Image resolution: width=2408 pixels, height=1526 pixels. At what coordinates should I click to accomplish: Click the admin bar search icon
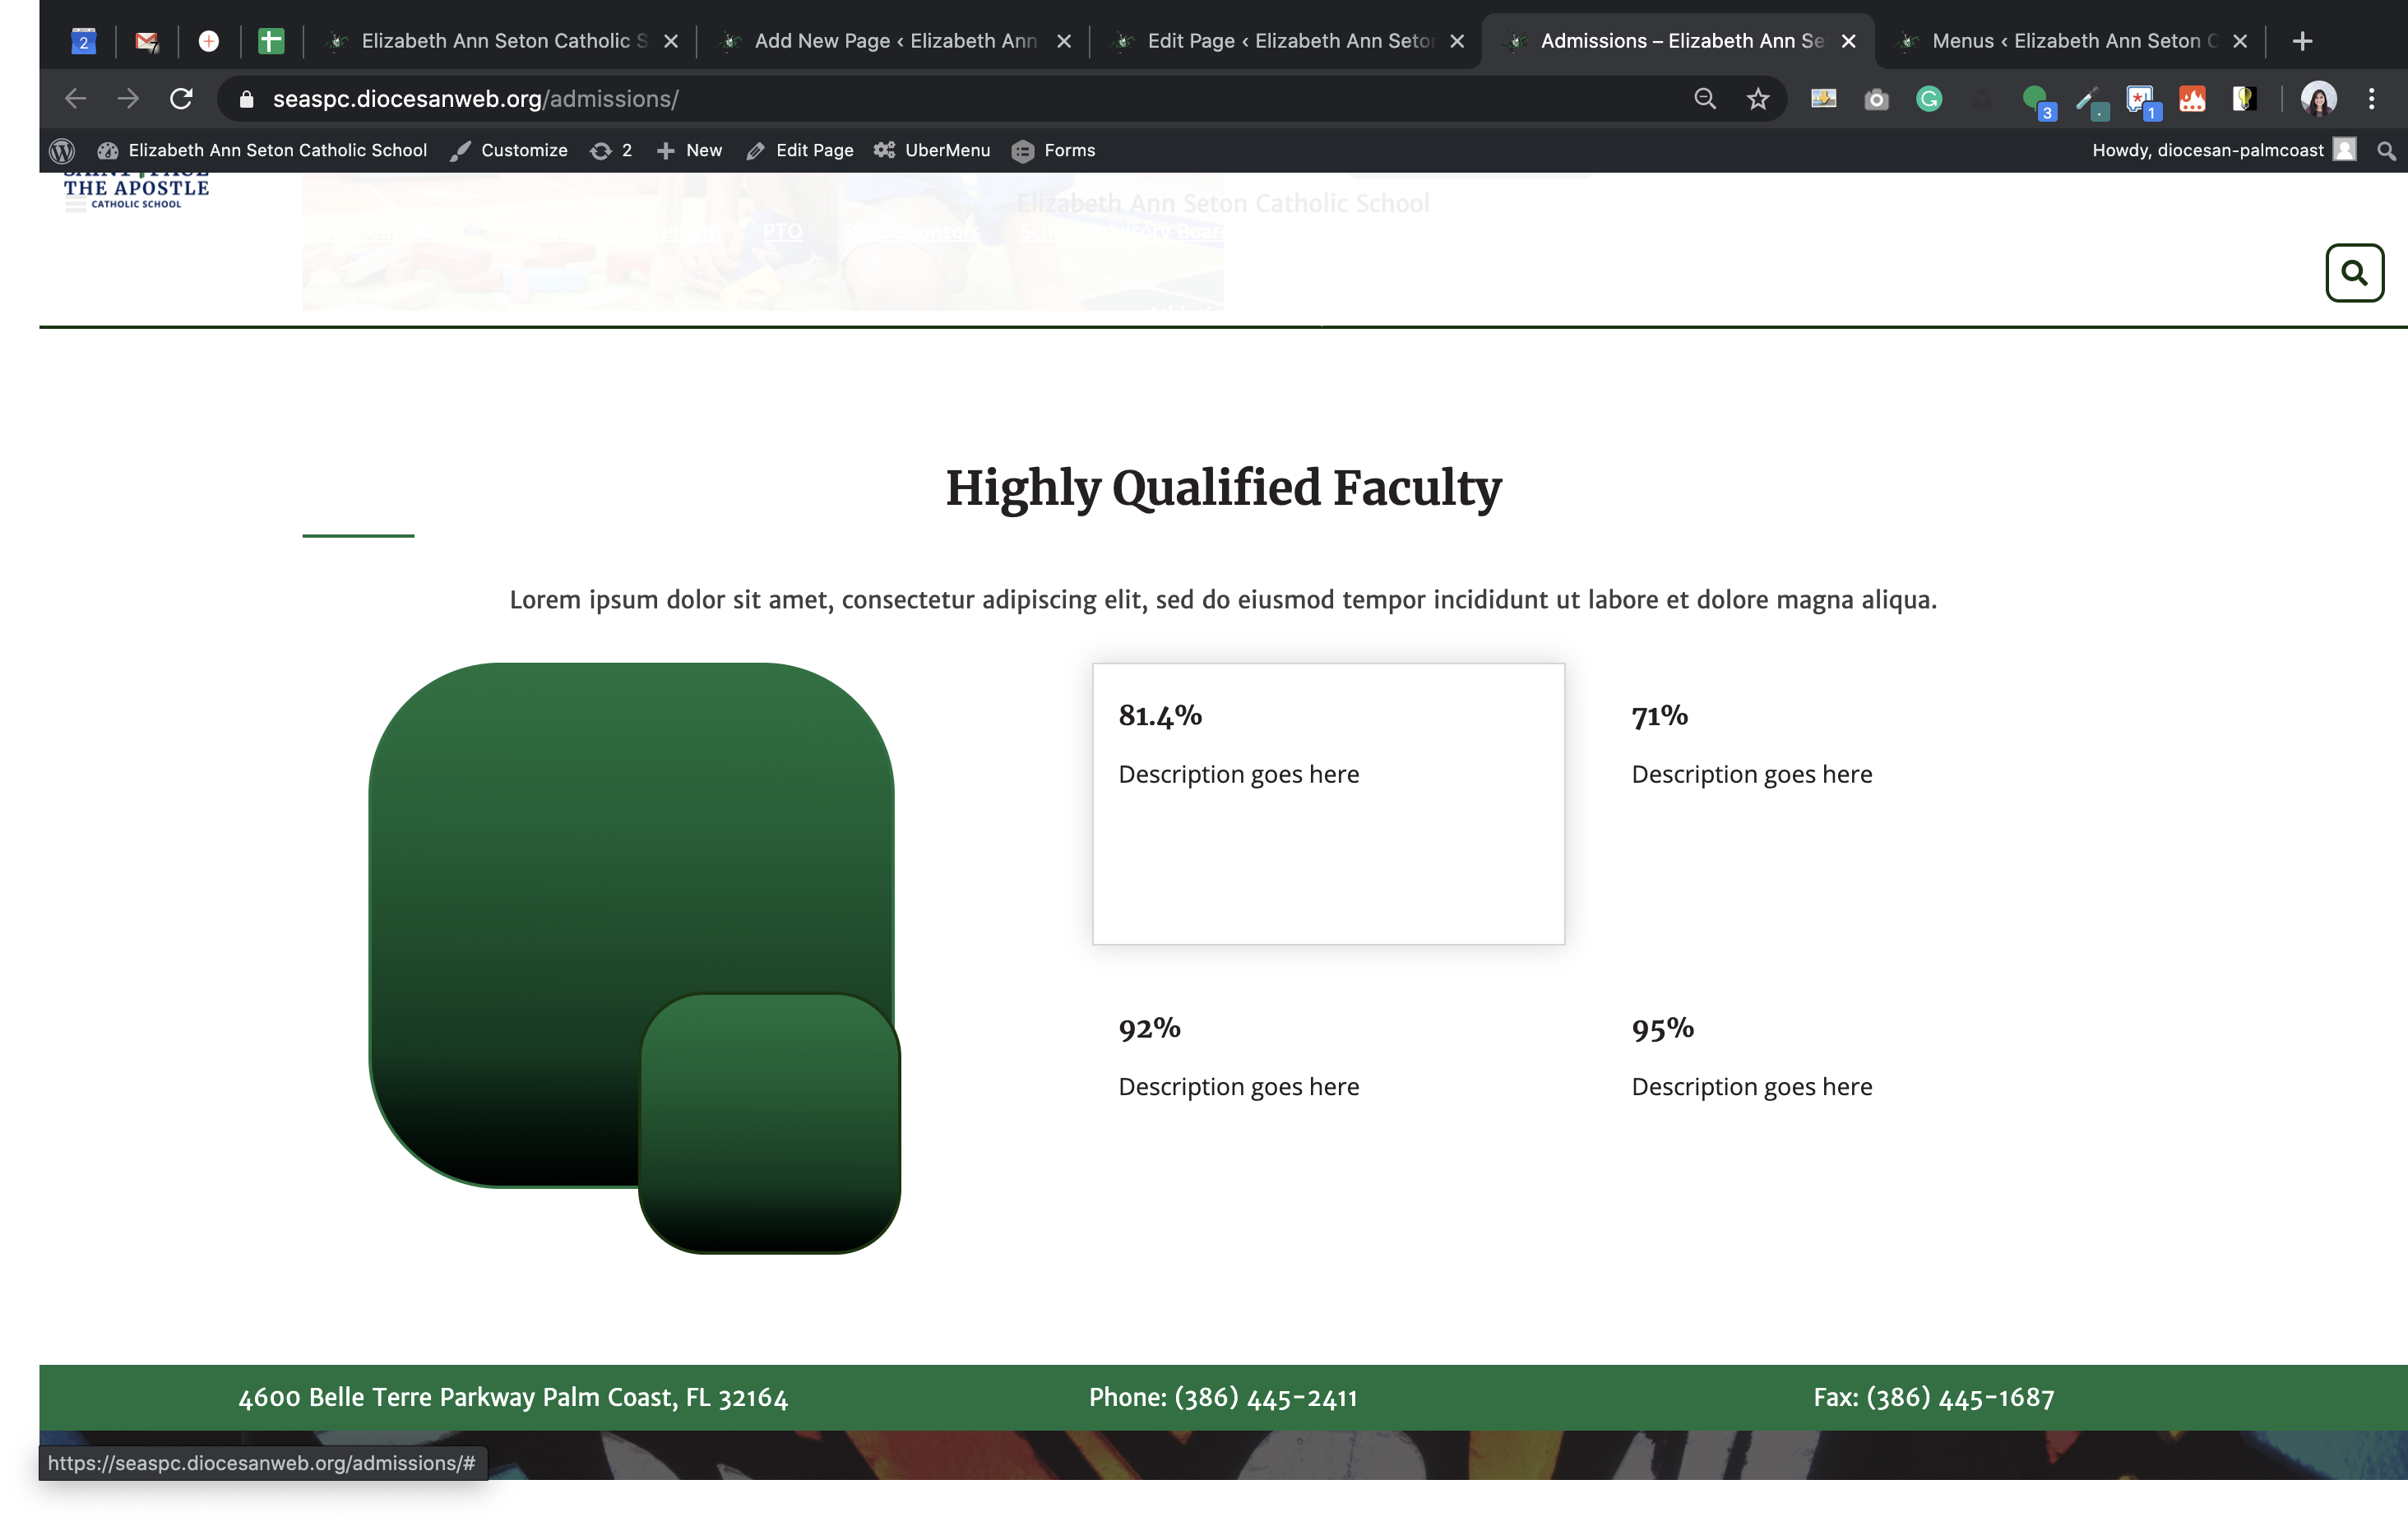tap(2386, 150)
